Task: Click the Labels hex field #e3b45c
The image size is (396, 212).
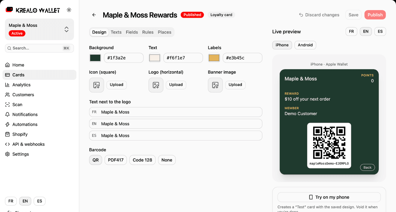Action: click(x=242, y=58)
